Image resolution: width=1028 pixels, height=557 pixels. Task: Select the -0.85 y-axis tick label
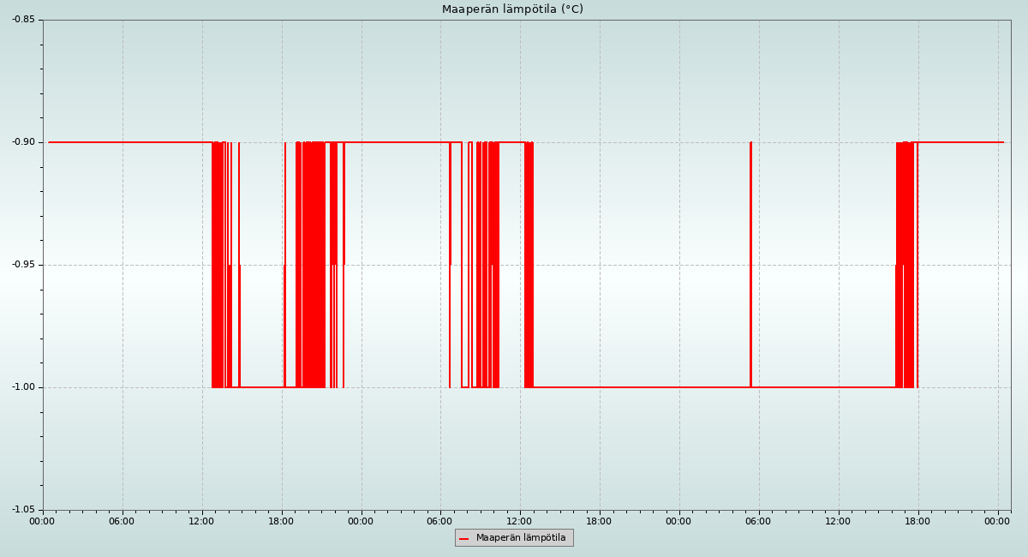point(23,19)
